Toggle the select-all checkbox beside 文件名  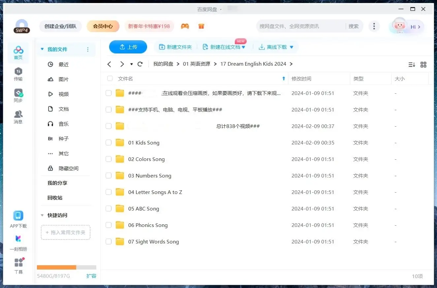click(x=110, y=79)
